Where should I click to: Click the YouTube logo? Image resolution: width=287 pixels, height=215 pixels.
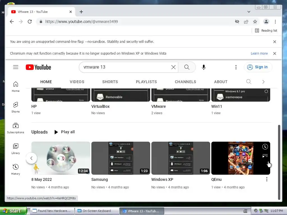(38, 67)
